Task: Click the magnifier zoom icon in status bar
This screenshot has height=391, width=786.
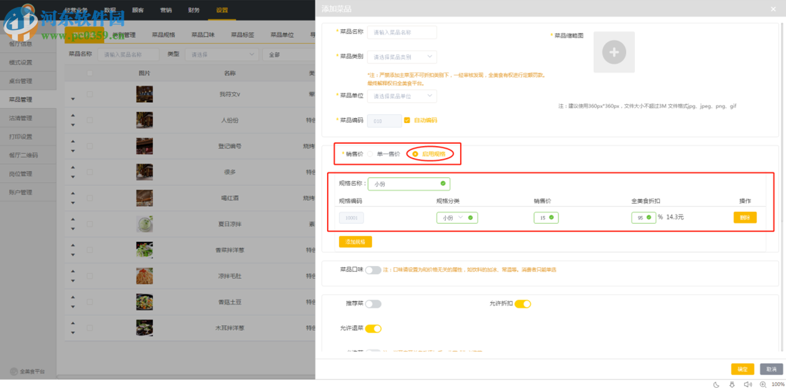Action: [764, 385]
